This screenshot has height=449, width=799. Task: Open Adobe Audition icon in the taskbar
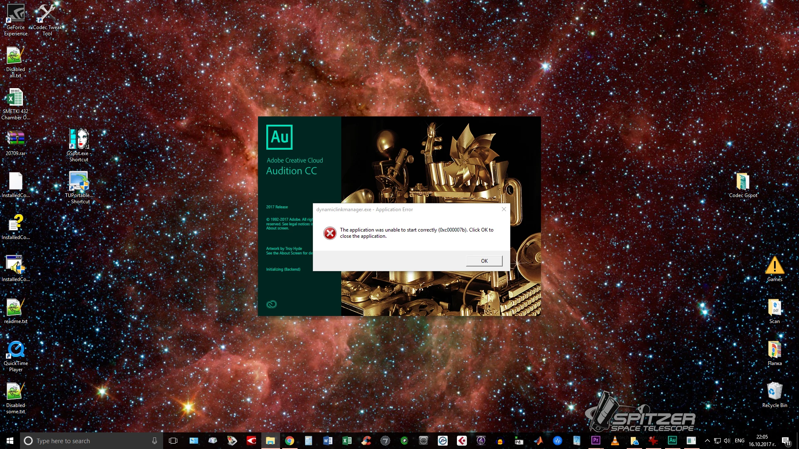click(x=672, y=440)
